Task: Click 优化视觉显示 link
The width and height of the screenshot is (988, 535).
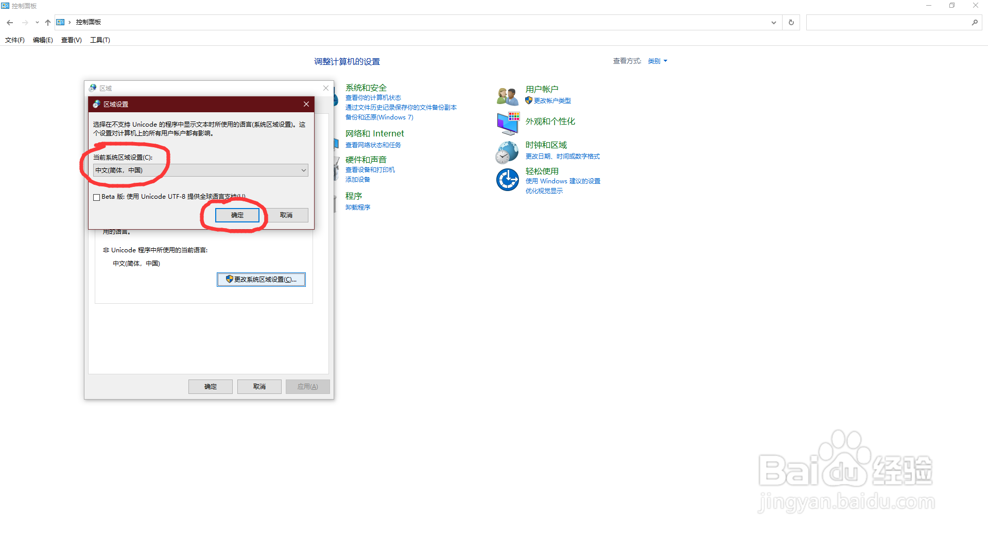Action: tap(544, 191)
